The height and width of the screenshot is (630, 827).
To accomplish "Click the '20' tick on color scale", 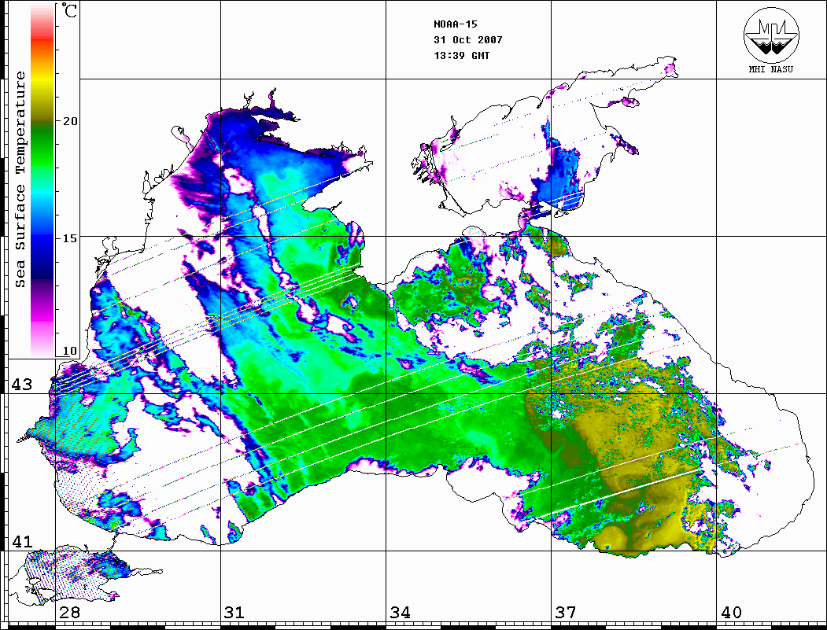I will (70, 121).
